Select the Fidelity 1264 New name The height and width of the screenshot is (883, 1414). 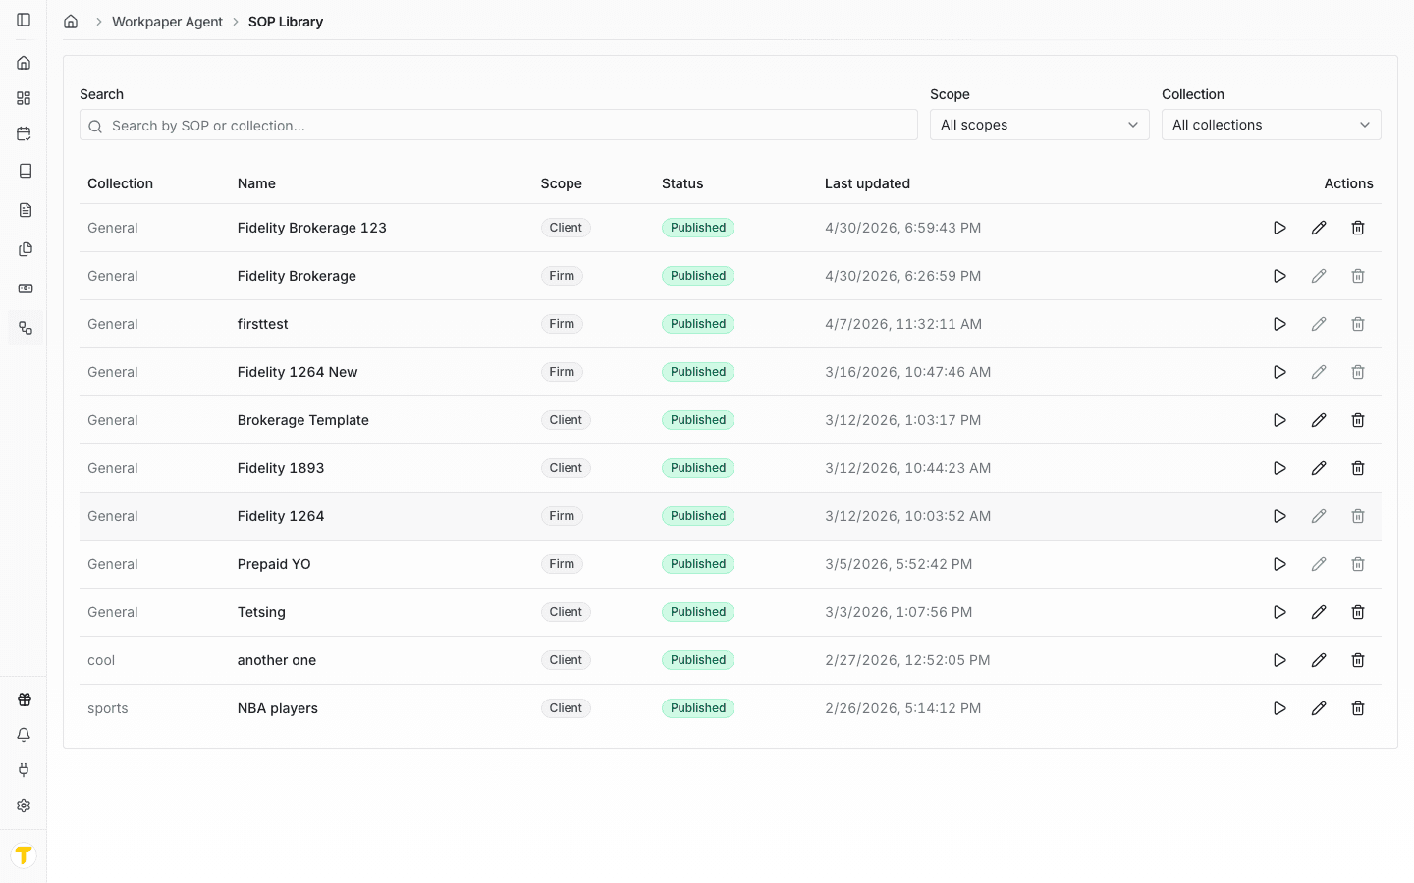click(x=298, y=372)
